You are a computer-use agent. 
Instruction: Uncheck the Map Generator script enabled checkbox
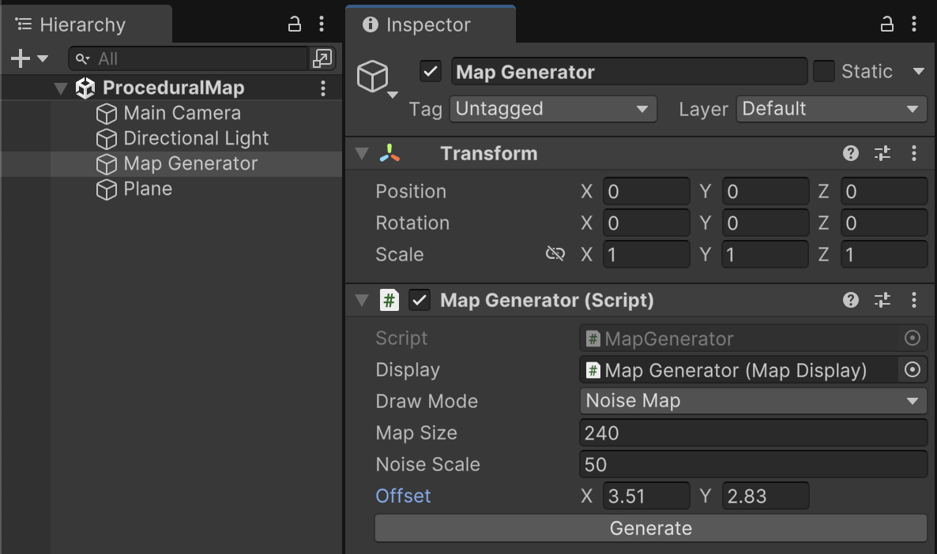pos(420,300)
